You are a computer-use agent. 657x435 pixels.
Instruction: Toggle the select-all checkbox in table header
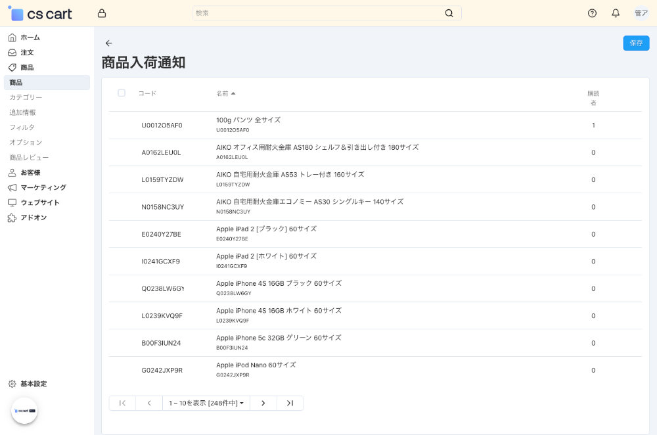coord(122,93)
